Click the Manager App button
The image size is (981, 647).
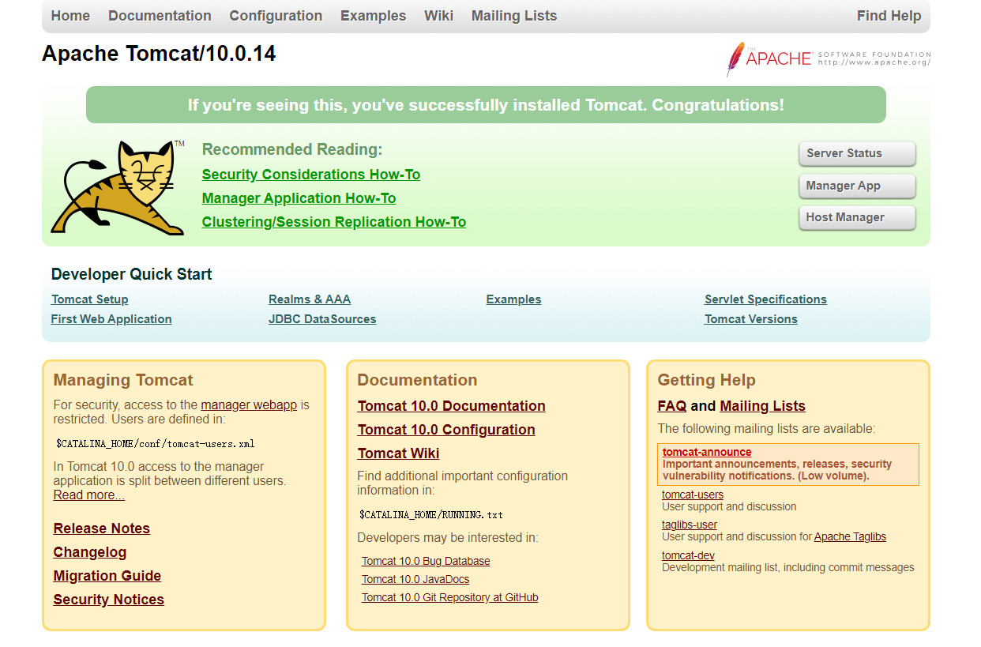(x=857, y=186)
